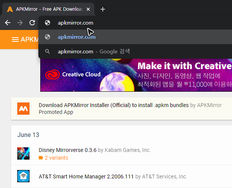Reload the current page

point(32,23)
